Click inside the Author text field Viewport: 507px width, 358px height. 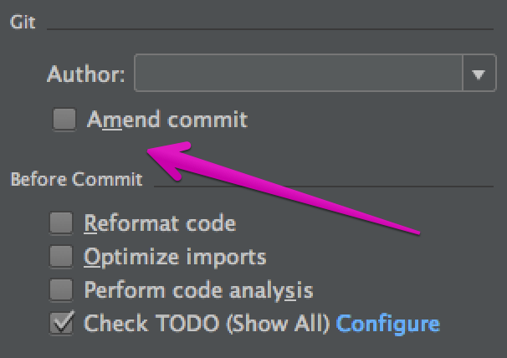[x=297, y=74]
